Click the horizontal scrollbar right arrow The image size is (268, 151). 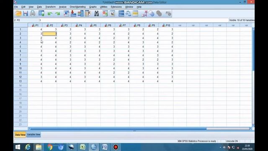250,128
